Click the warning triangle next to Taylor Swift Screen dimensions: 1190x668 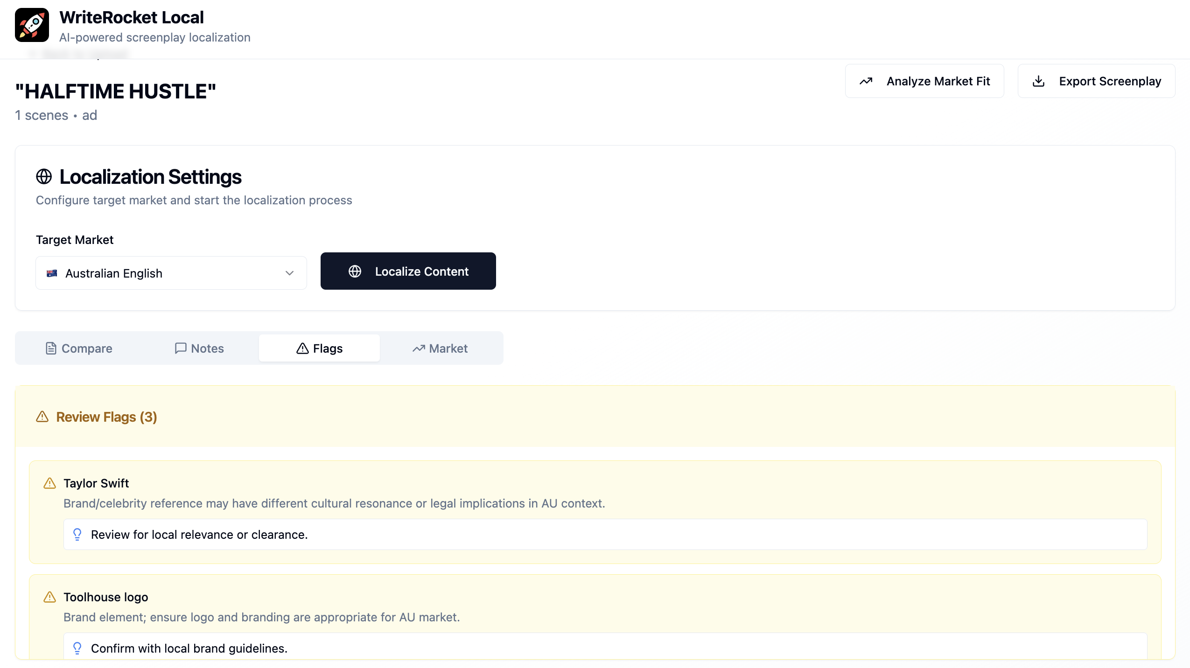[49, 483]
